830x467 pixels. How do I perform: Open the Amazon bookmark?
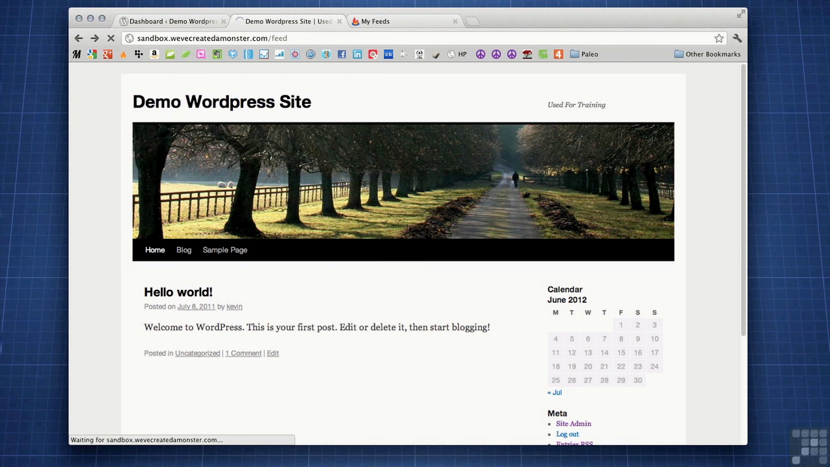(154, 54)
